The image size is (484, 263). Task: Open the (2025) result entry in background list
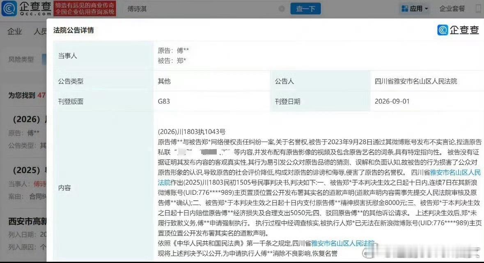pyautogui.click(x=30, y=170)
